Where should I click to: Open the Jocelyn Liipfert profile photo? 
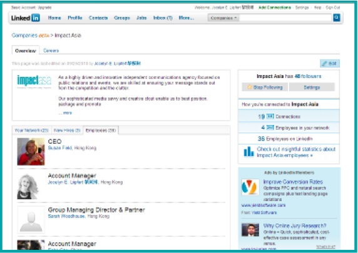[28, 186]
